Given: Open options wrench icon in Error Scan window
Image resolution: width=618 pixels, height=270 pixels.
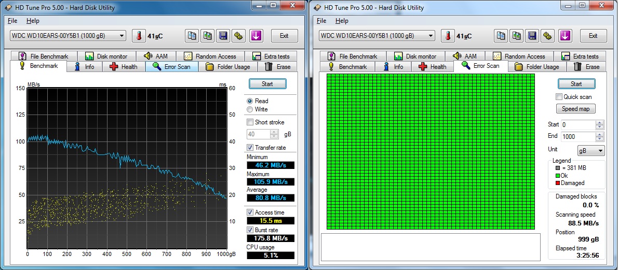Looking at the screenshot, I should pyautogui.click(x=547, y=36).
